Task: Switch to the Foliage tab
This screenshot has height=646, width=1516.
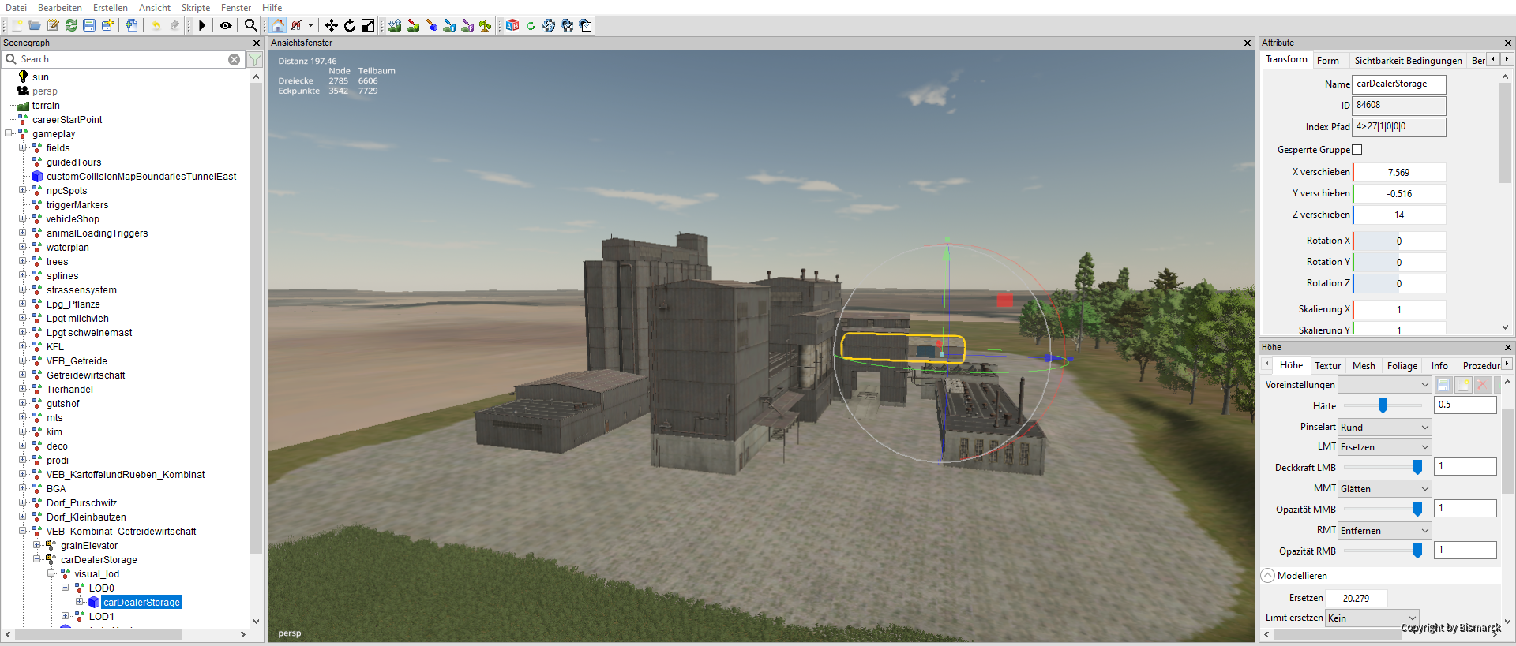Action: 1402,365
